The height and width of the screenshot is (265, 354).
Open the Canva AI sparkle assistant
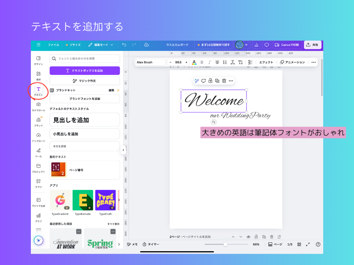point(38,240)
